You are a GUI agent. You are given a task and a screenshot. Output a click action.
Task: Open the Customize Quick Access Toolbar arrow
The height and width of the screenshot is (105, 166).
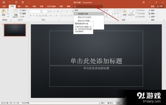tap(29, 2)
